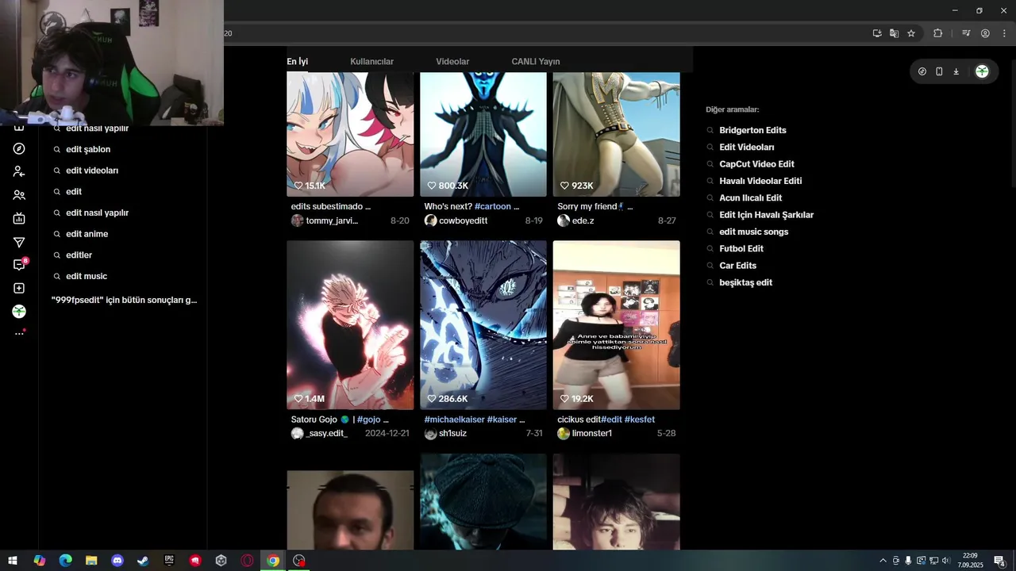Open the More three-dots sidebar menu
The image size is (1016, 571).
click(19, 334)
